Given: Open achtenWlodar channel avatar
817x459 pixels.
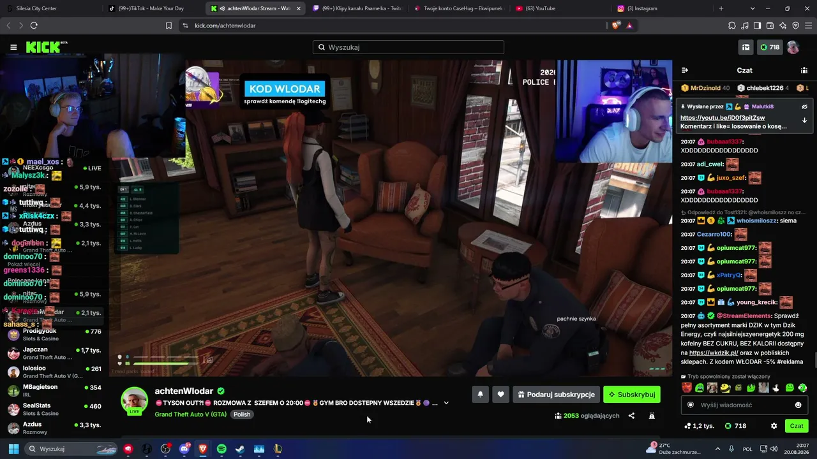Looking at the screenshot, I should (x=135, y=400).
